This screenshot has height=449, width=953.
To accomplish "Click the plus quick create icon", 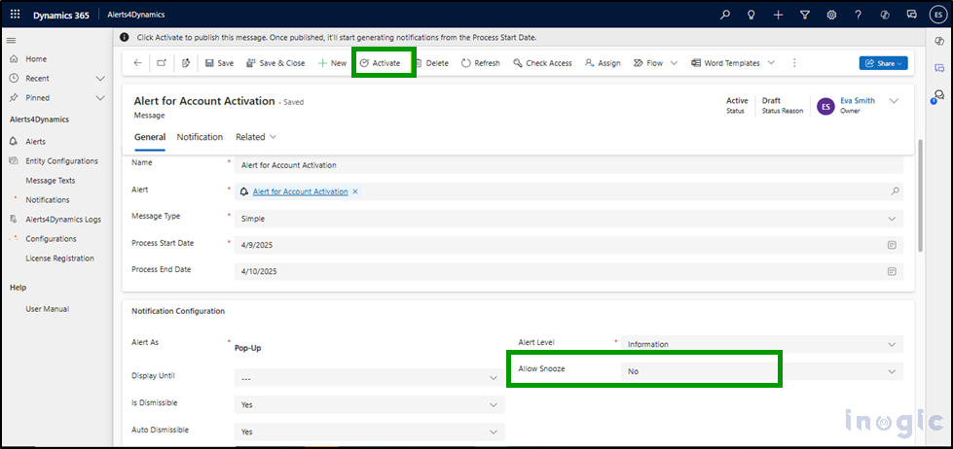I will [x=778, y=16].
